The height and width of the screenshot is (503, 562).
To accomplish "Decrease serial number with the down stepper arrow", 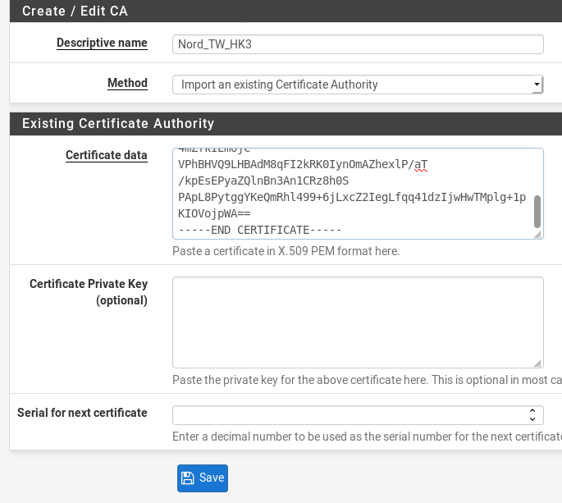I will click(532, 419).
